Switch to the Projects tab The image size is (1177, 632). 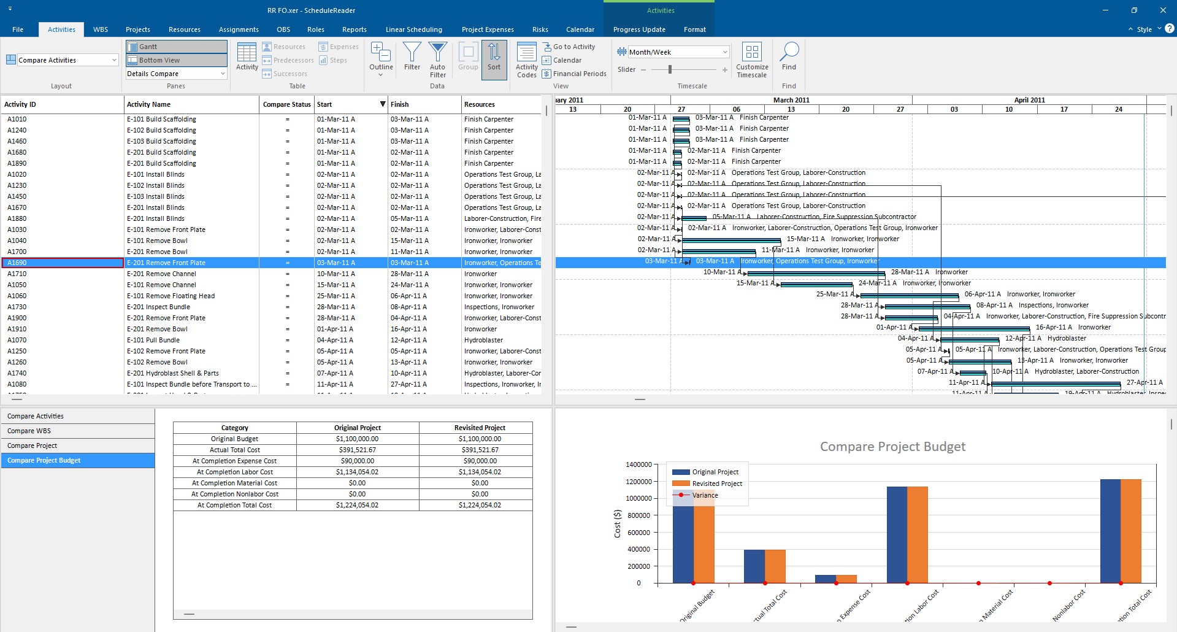[138, 29]
